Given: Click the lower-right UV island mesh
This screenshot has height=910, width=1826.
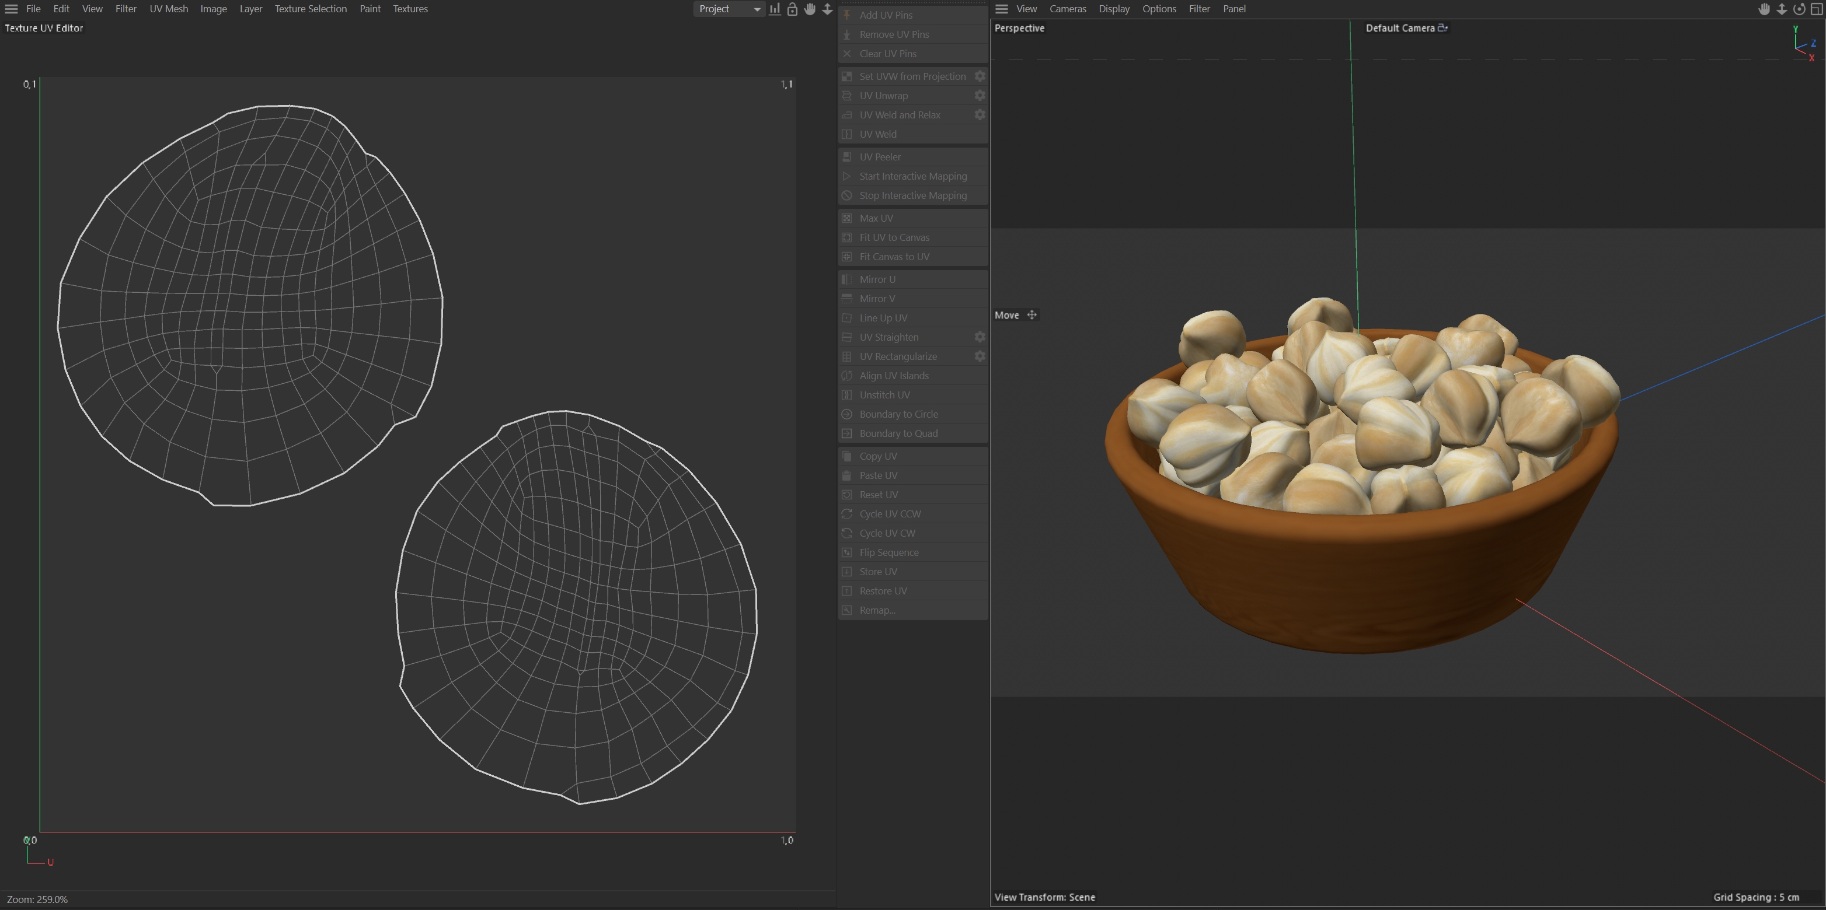Looking at the screenshot, I should (576, 609).
